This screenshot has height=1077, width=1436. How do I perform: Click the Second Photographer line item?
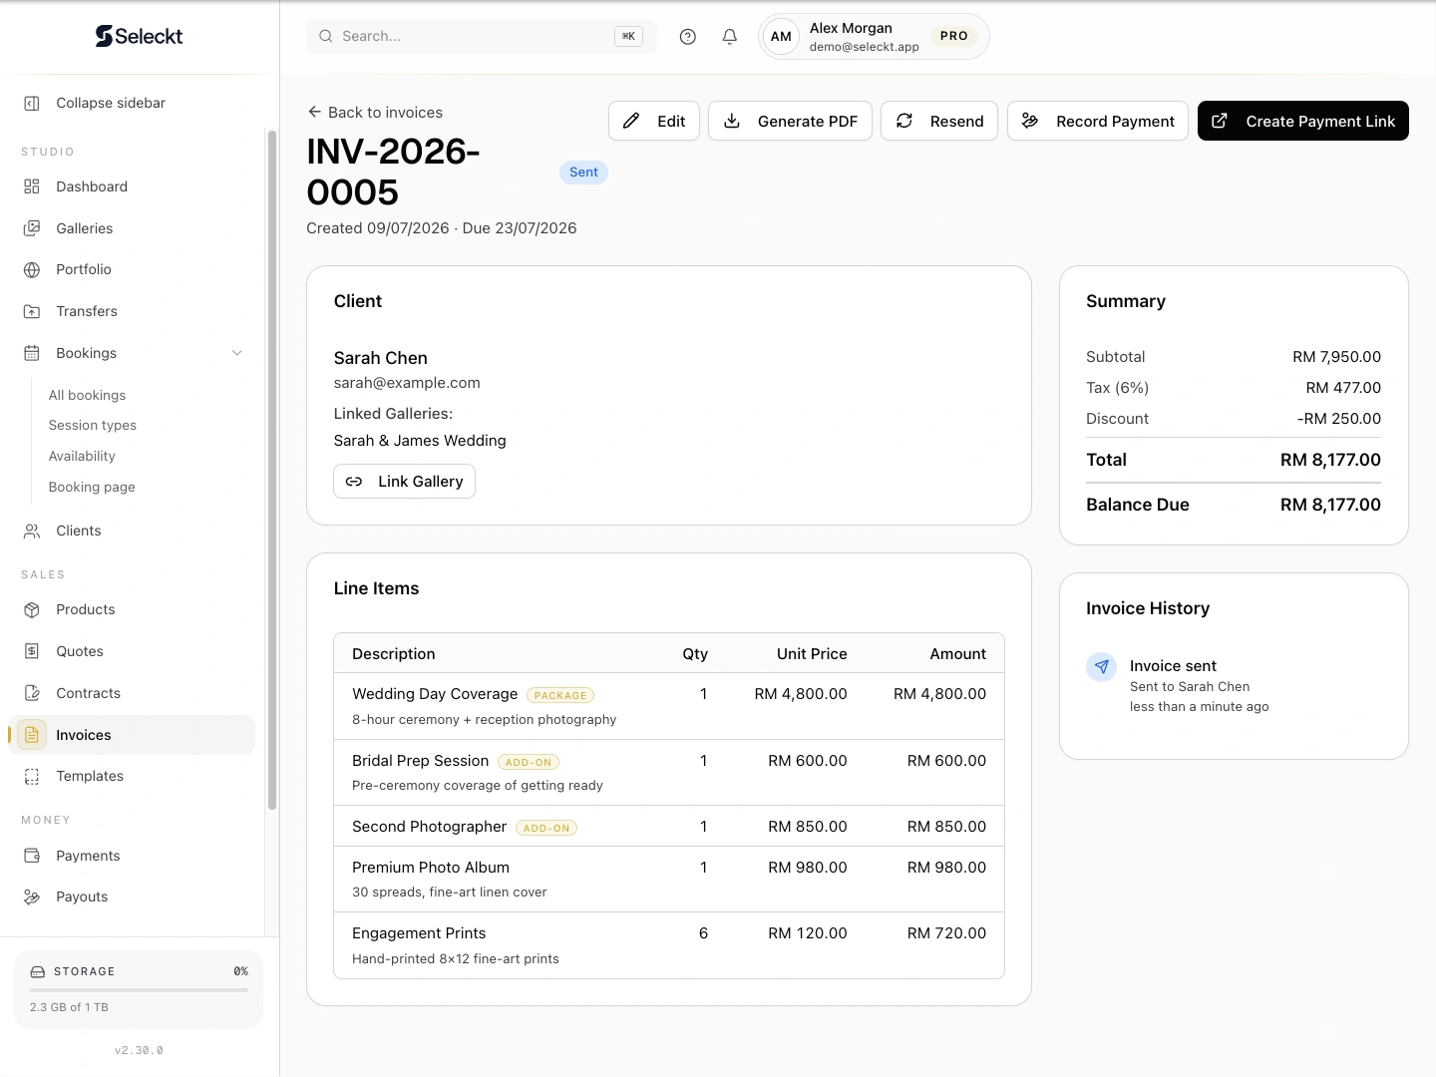669,827
